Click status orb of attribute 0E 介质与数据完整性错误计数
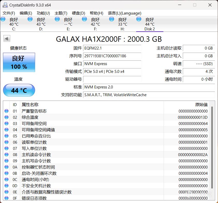Image resolution: width=218 pixels, height=203 pixels. 6,192
